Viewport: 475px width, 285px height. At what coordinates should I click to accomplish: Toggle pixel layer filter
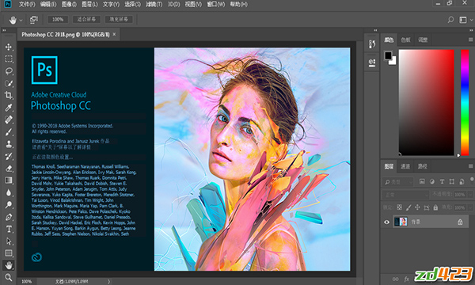(x=422, y=181)
